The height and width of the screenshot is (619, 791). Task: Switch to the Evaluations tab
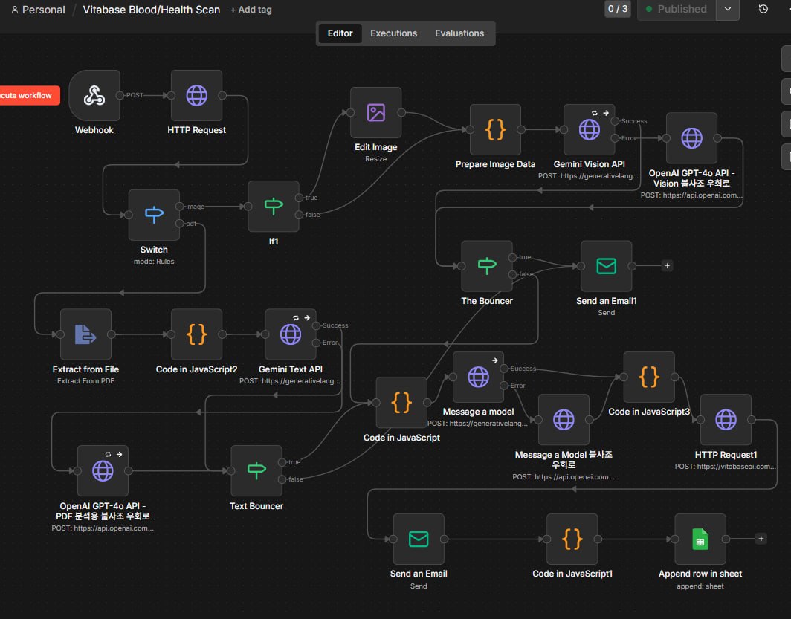459,33
